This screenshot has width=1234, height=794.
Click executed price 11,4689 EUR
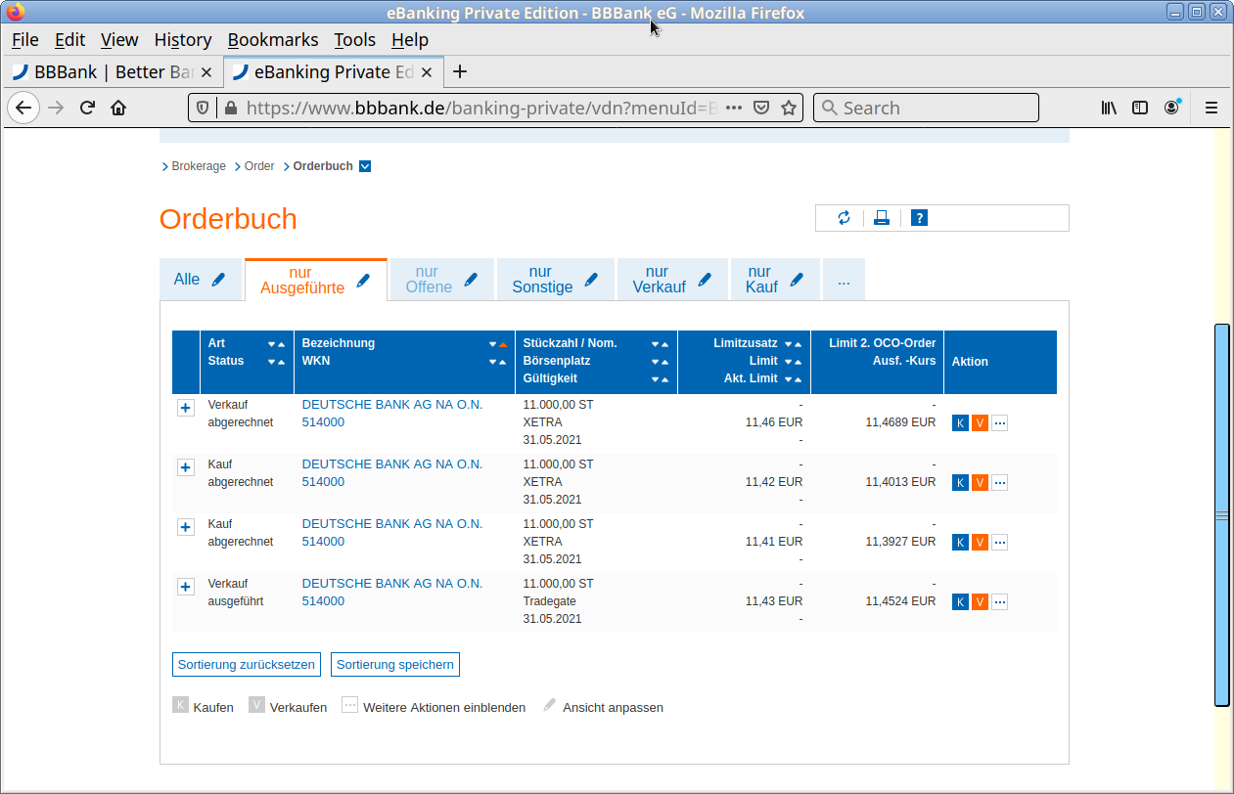(900, 422)
